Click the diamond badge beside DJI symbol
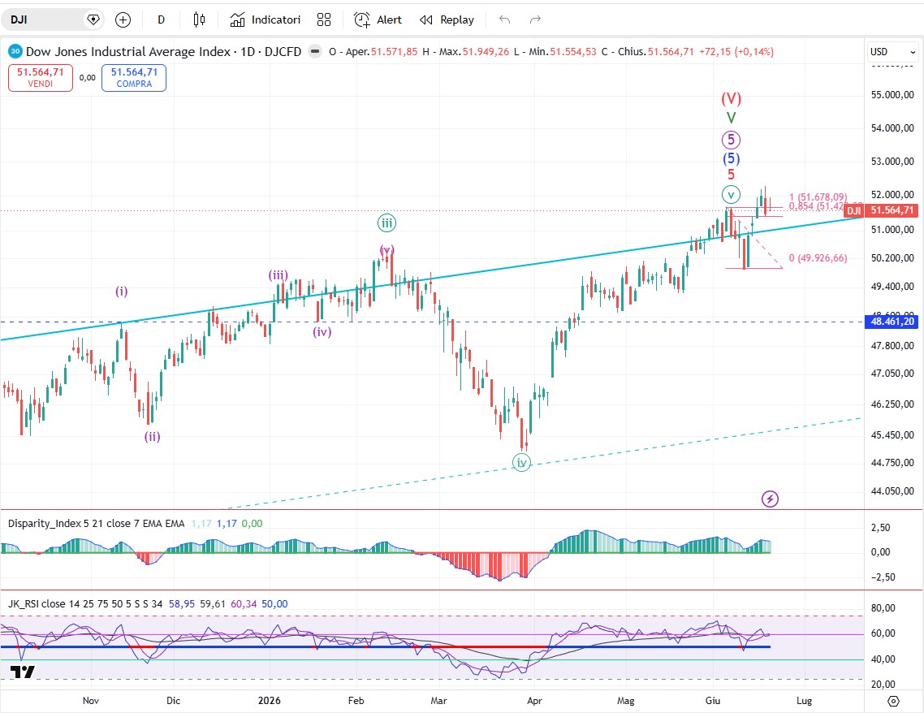The image size is (924, 713). pos(93,19)
